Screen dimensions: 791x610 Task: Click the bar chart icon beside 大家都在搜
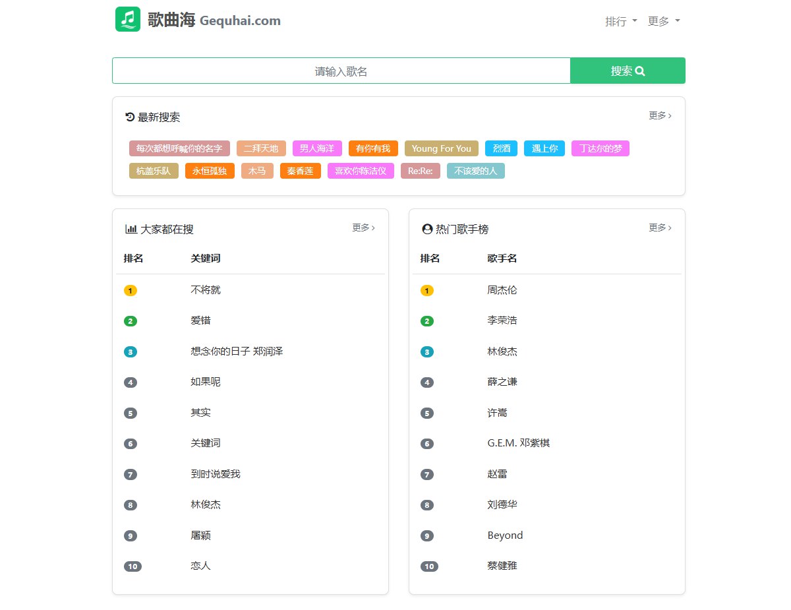[131, 229]
